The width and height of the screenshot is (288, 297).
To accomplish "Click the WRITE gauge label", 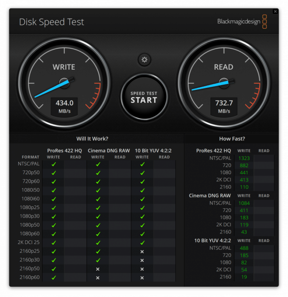I will click(x=64, y=67).
